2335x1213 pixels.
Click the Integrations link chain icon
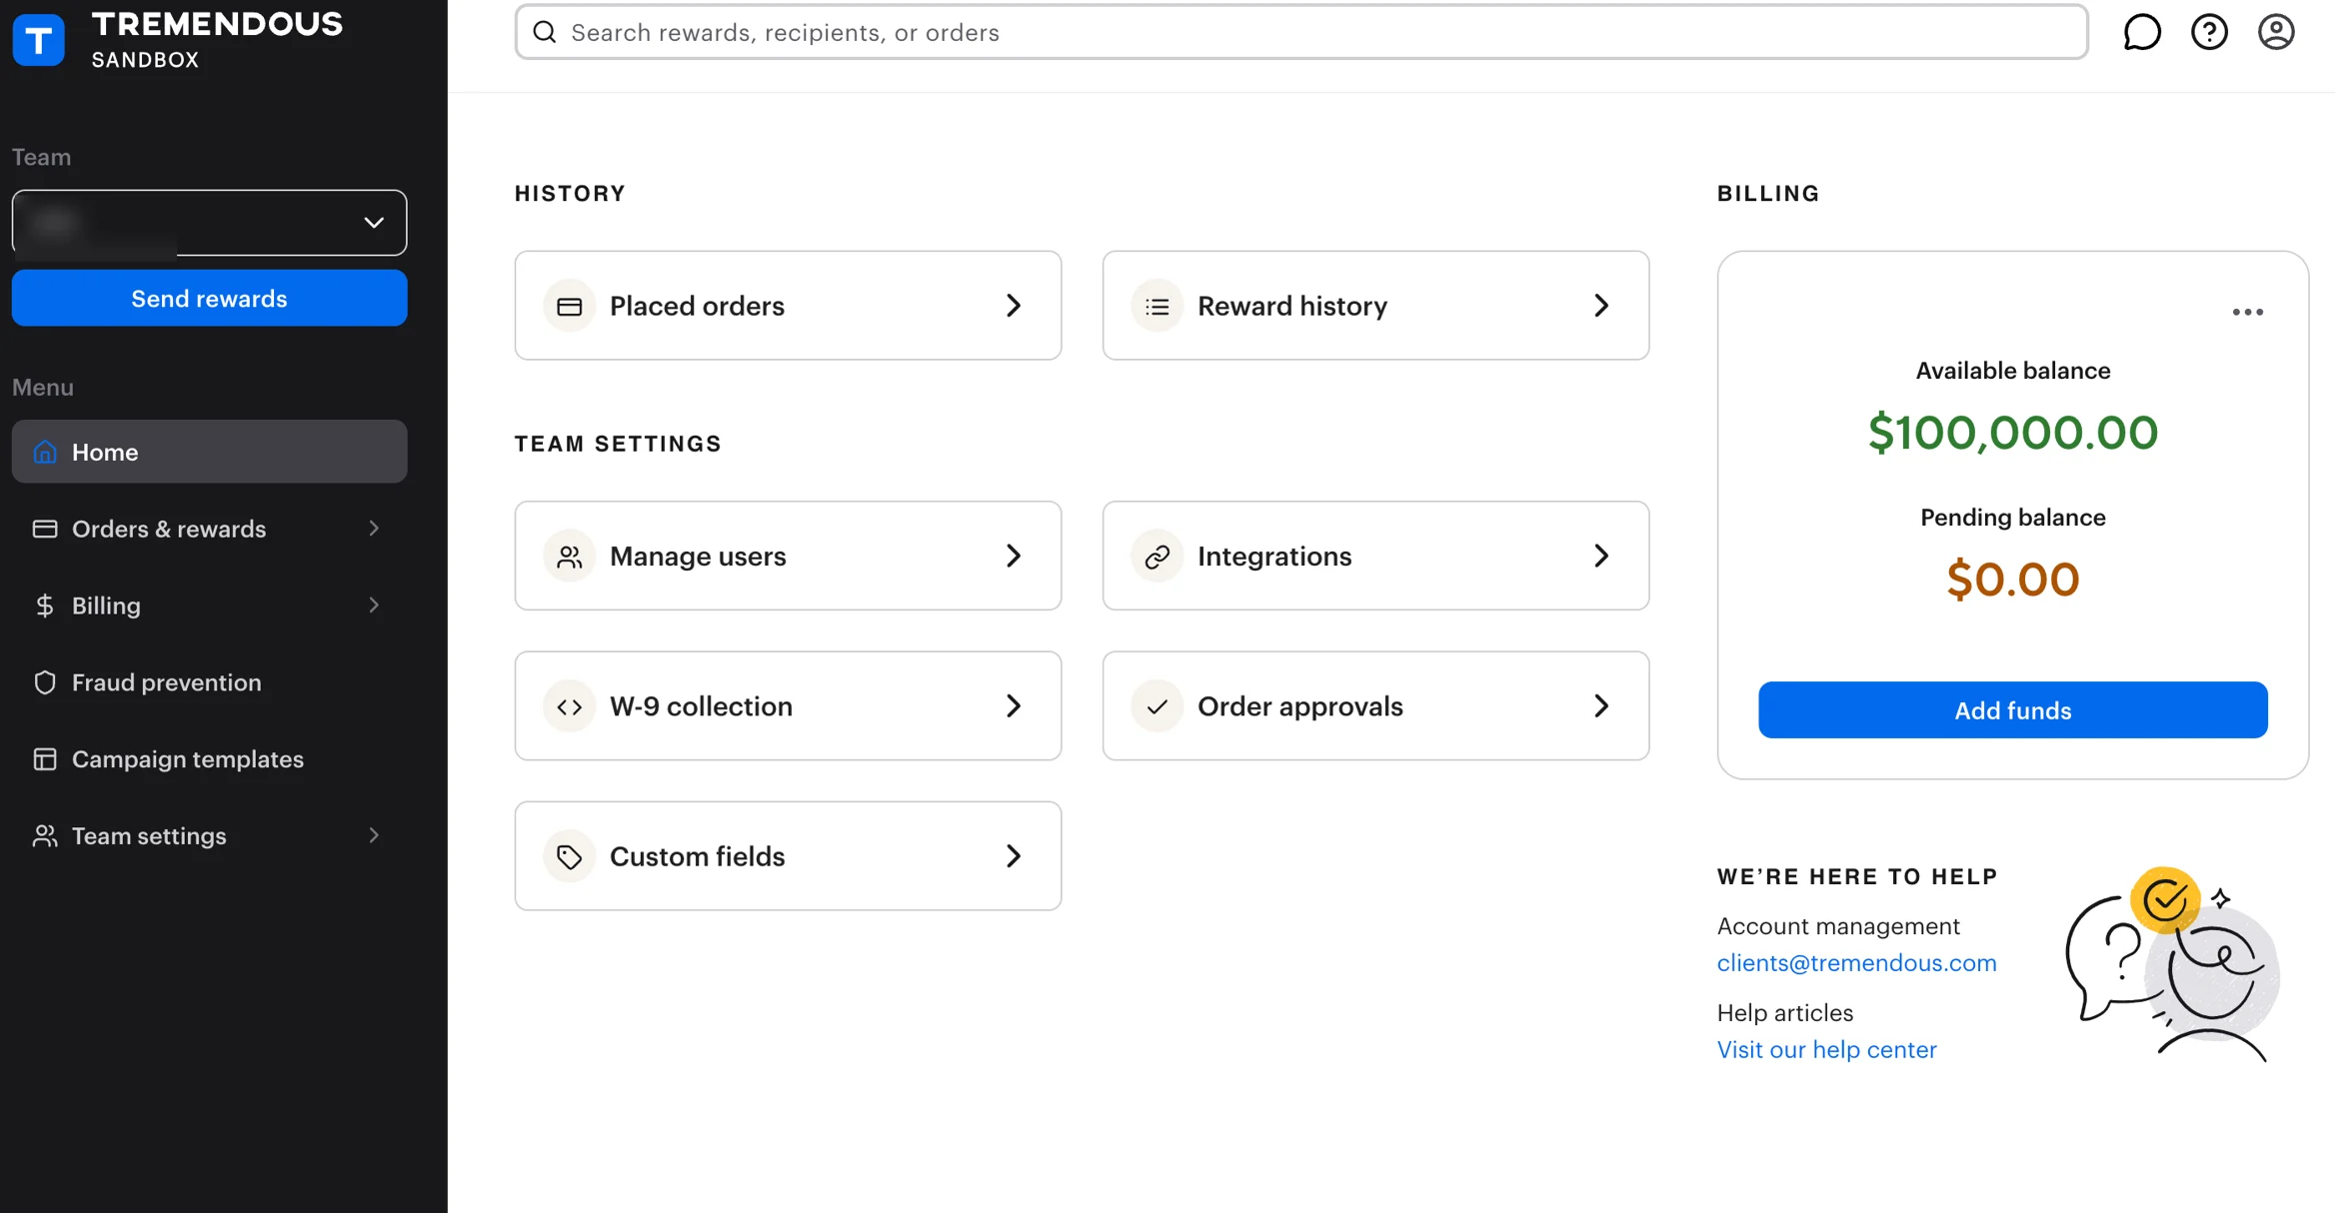coord(1157,557)
